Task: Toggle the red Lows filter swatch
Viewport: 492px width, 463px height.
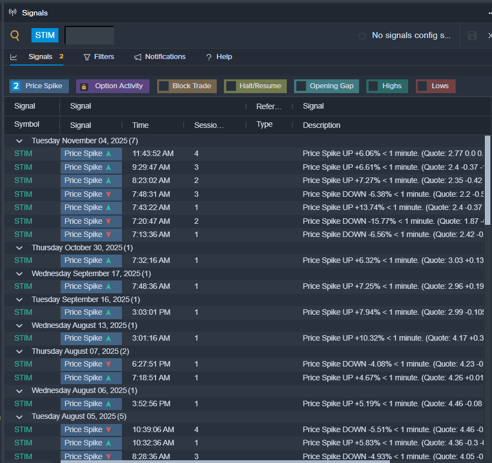Action: (x=423, y=86)
